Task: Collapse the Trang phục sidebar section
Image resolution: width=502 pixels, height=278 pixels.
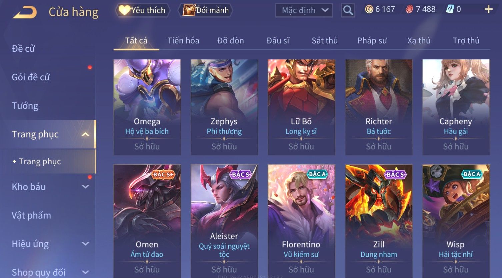Action: 85,134
